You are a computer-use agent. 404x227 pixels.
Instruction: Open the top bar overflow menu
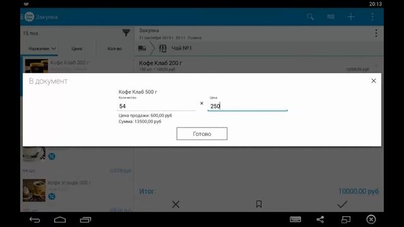coord(372,17)
